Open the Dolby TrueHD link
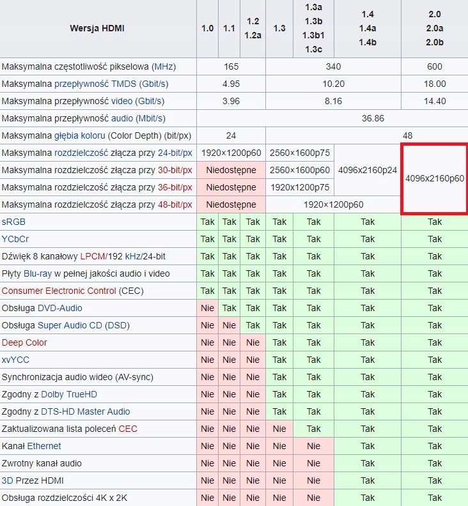 click(69, 394)
